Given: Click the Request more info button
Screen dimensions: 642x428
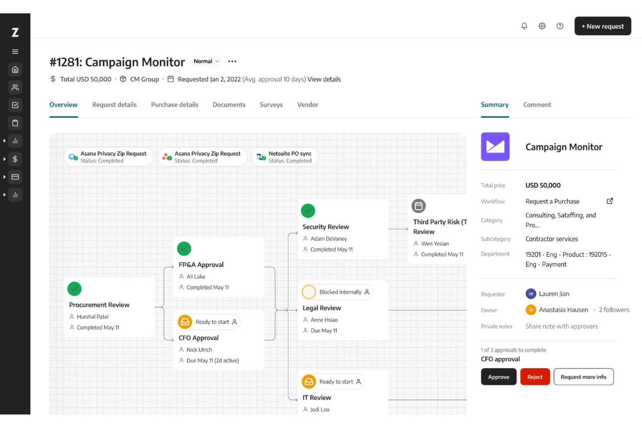Looking at the screenshot, I should coord(583,377).
